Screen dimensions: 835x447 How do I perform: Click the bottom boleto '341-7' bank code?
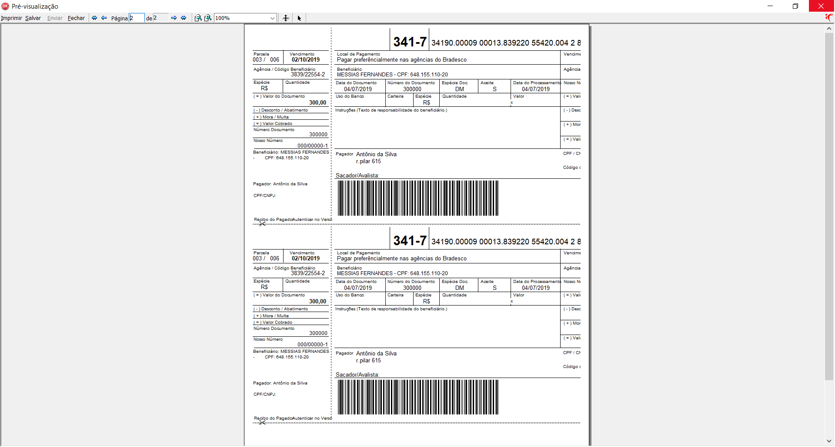[410, 240]
